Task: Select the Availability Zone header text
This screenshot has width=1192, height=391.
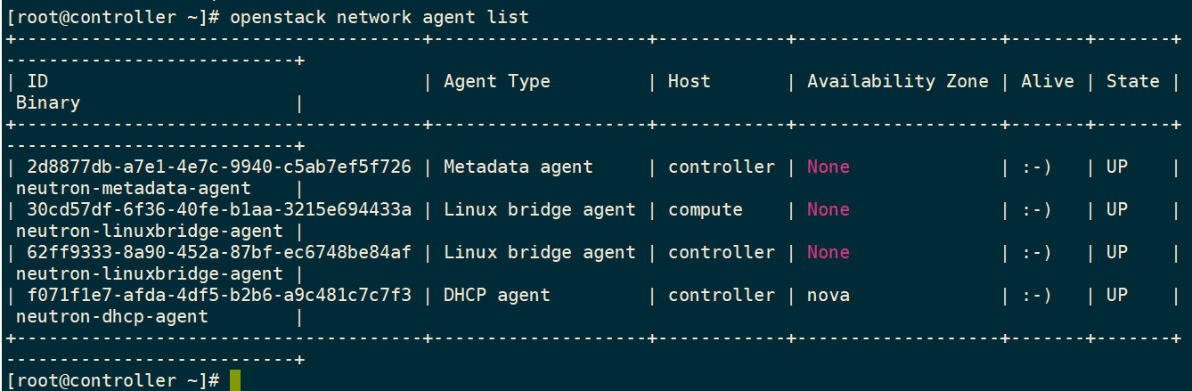Action: (x=898, y=81)
